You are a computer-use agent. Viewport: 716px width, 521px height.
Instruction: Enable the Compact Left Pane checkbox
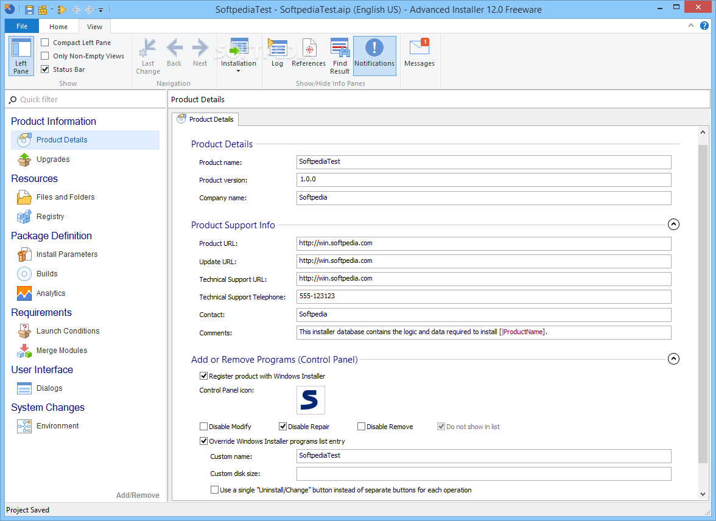(x=45, y=43)
